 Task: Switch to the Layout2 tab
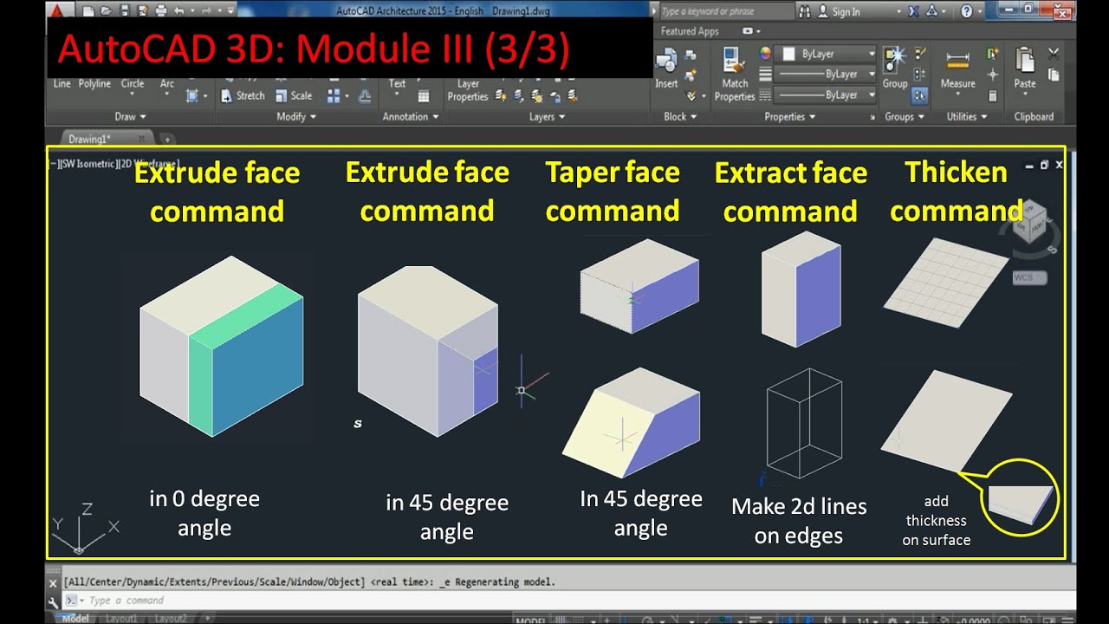(x=171, y=619)
